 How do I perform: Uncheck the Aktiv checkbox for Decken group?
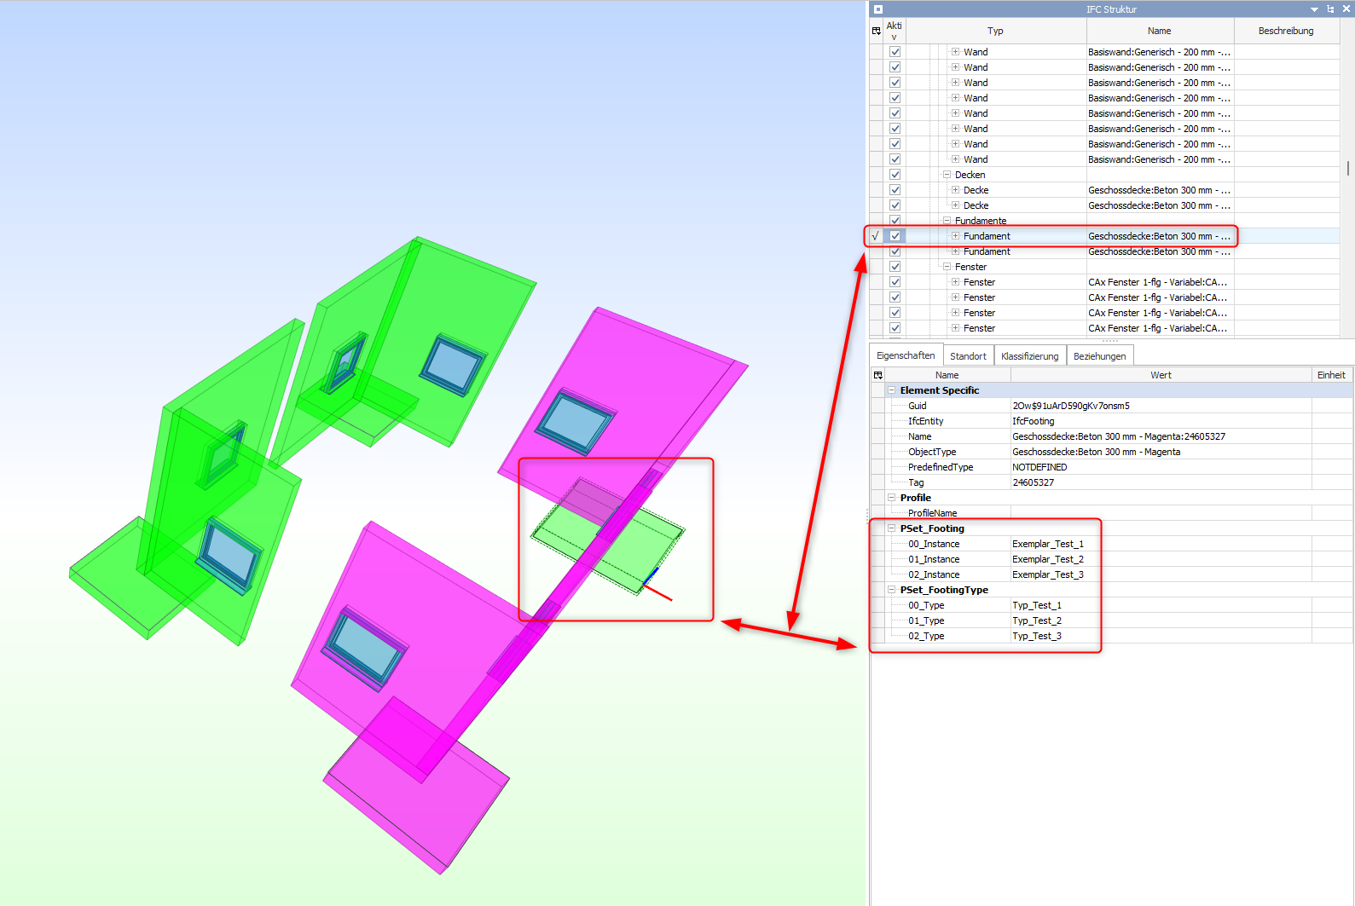[x=895, y=175]
